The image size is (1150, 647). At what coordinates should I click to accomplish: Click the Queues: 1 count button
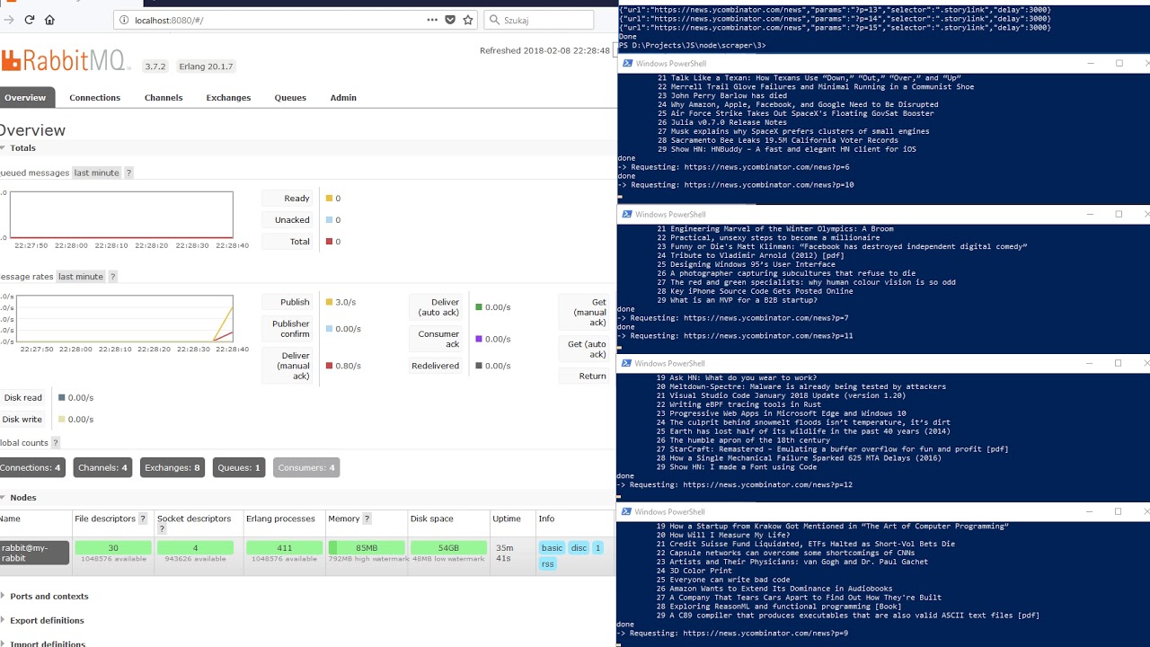(239, 467)
